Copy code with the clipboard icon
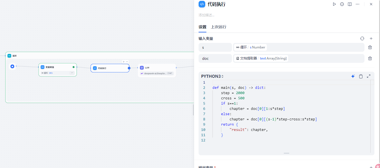The width and height of the screenshot is (380, 168). pos(361,76)
